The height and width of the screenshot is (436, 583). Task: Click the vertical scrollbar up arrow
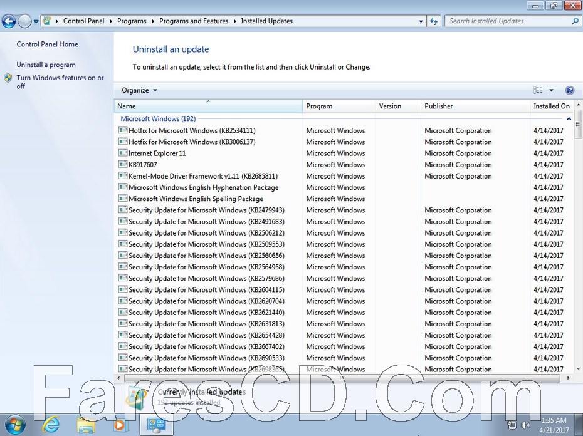coord(578,104)
